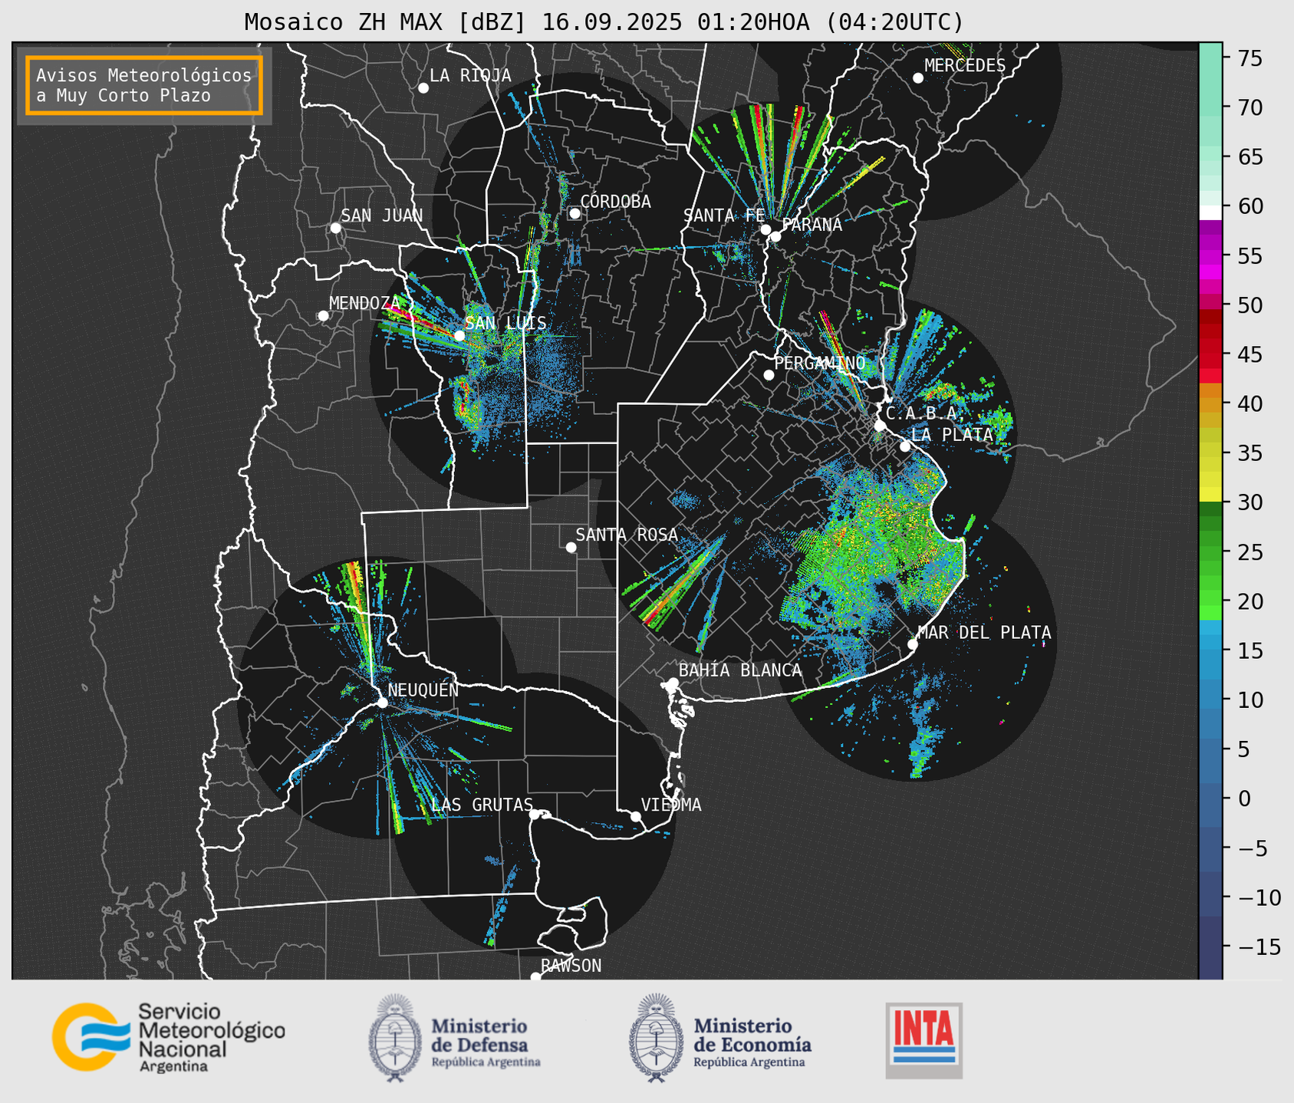This screenshot has width=1294, height=1103.
Task: Open the Avisos Meteorológicos a Muy Corto Plazo box
Action: (x=144, y=85)
